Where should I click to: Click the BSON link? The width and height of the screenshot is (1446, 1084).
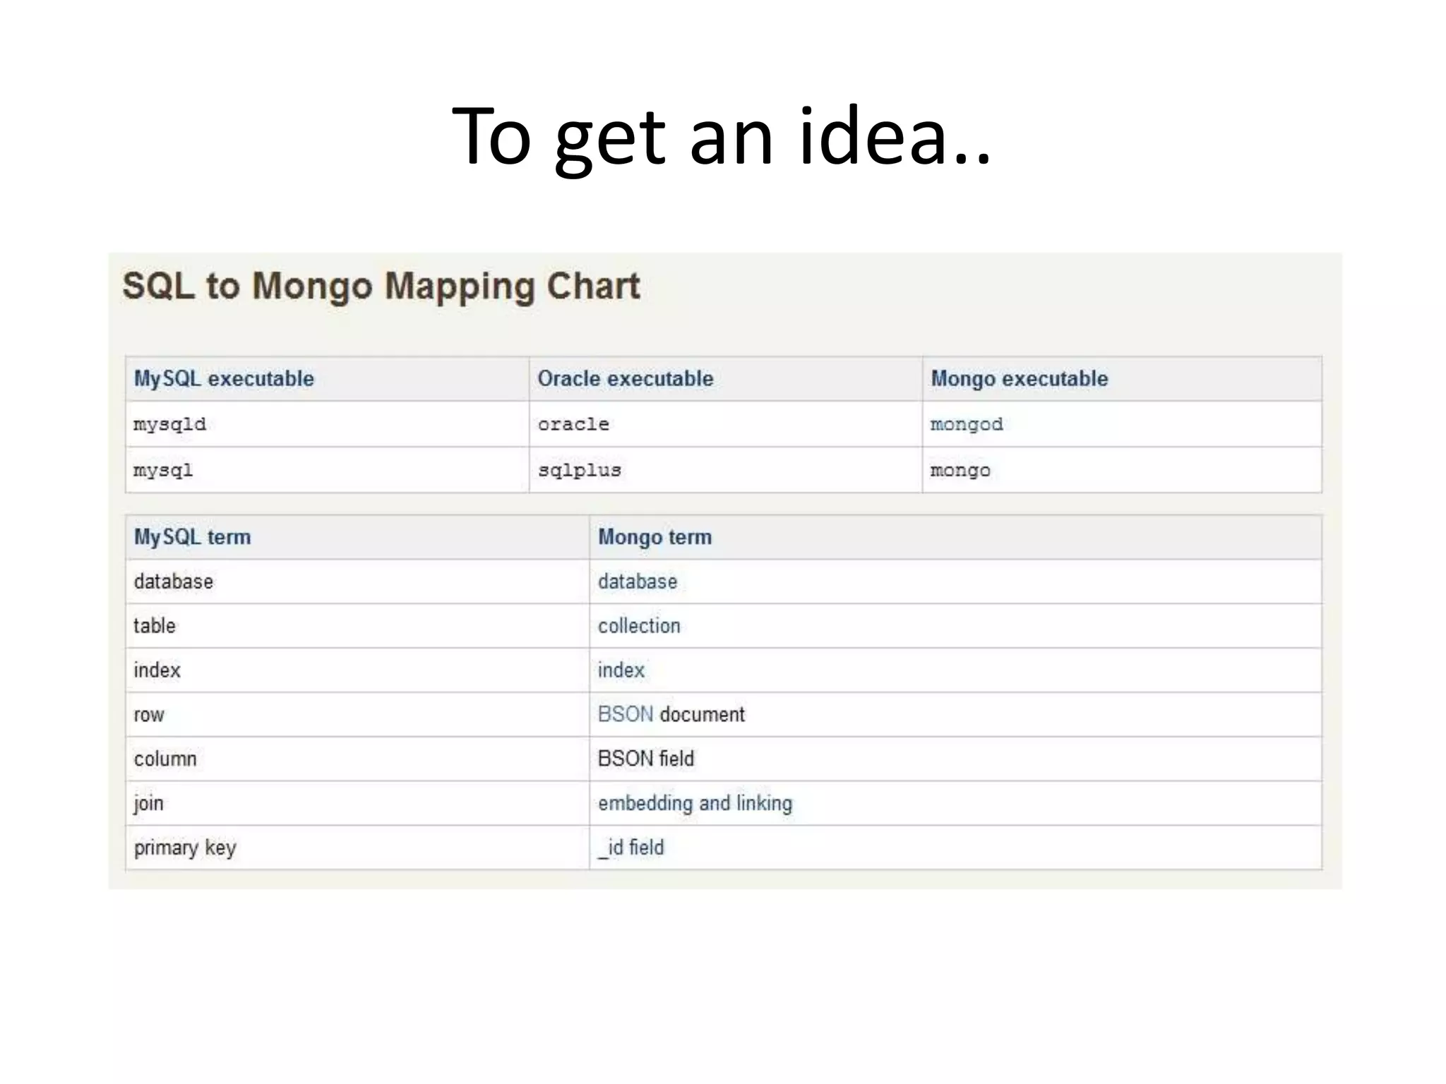tap(625, 714)
